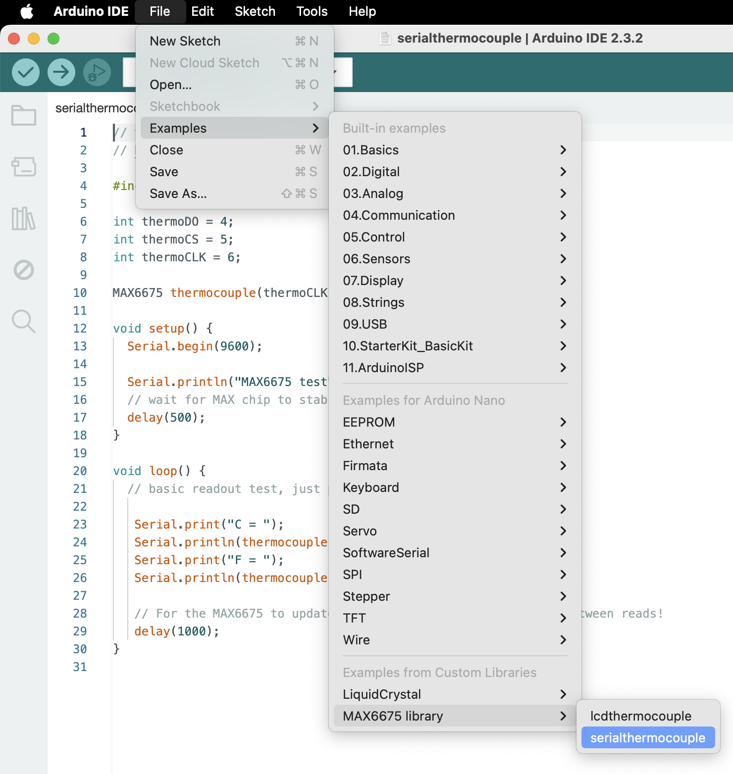This screenshot has height=774, width=733.
Task: Expand the 06.Sensors examples submenu
Action: pyautogui.click(x=455, y=259)
